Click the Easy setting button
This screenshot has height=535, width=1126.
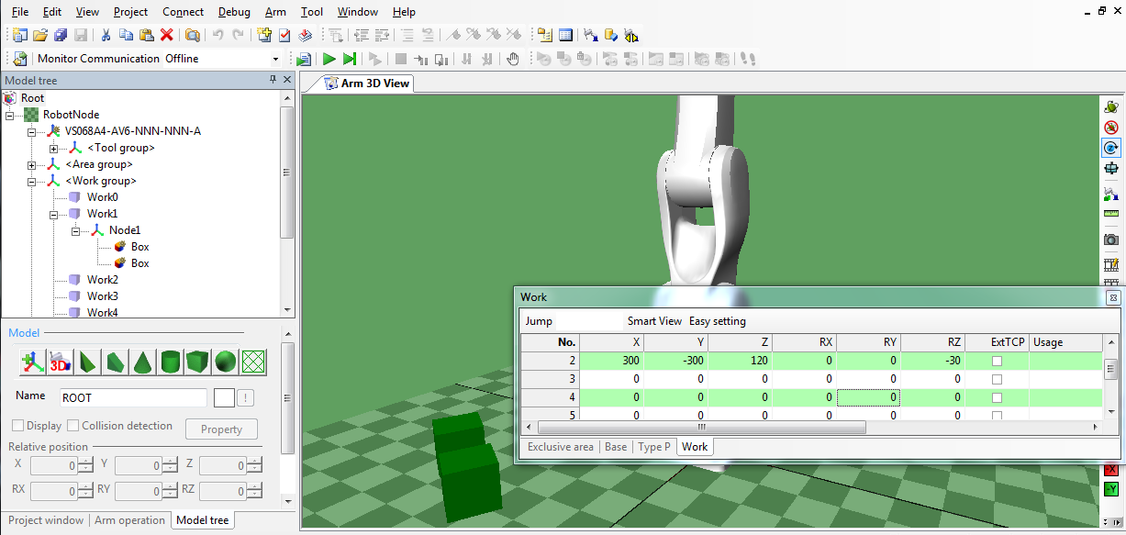[x=718, y=321]
